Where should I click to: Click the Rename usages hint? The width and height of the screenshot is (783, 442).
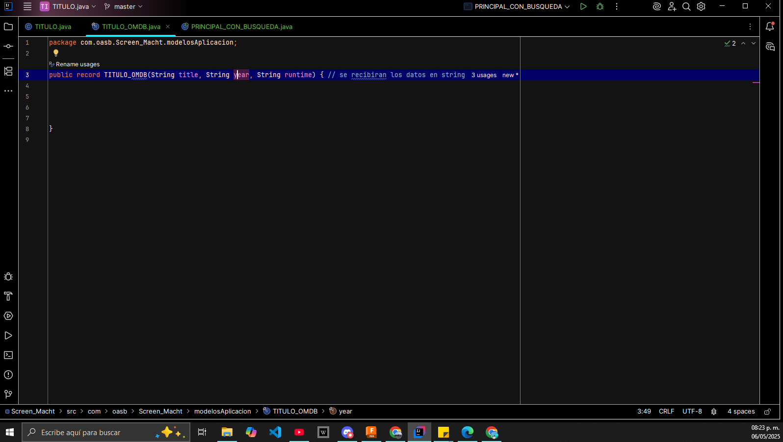pos(74,64)
